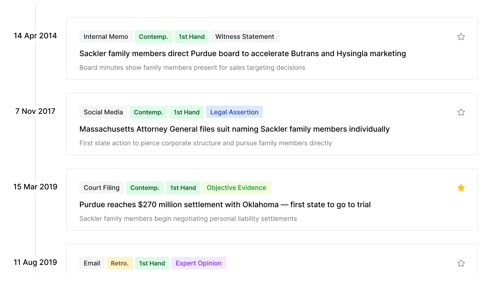Select the Social Media tag
The height and width of the screenshot is (282, 494).
[x=103, y=112]
